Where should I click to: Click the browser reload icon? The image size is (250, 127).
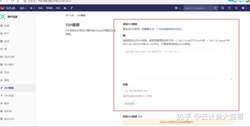tap(12, 1)
